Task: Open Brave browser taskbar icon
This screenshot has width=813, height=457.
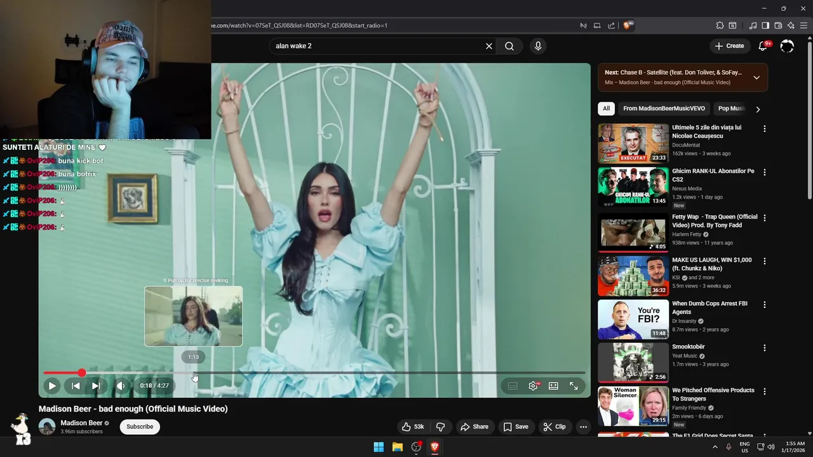Action: pyautogui.click(x=435, y=447)
